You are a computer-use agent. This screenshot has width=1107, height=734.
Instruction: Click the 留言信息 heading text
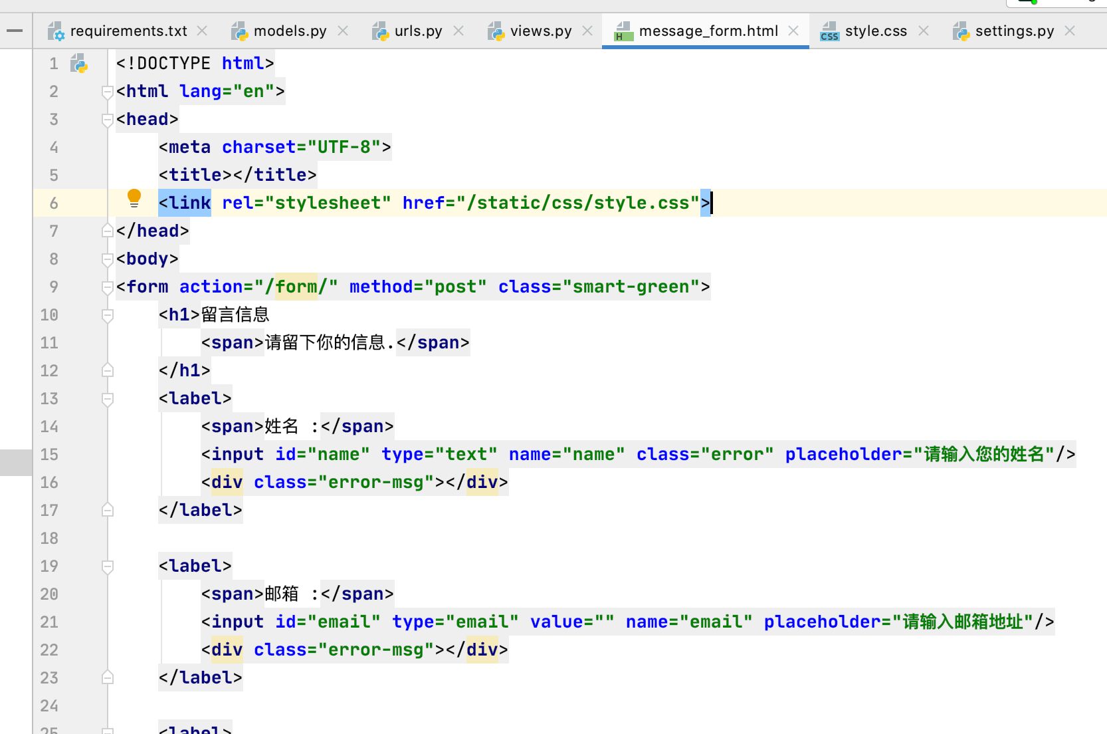[x=235, y=314]
